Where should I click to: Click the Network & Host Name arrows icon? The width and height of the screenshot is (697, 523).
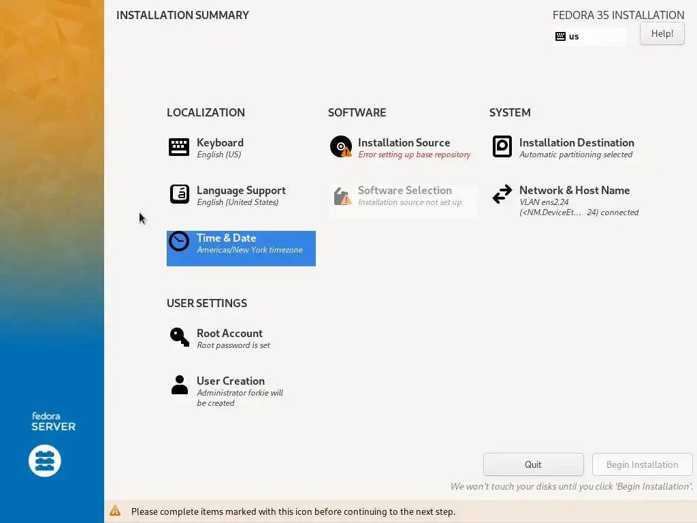[x=502, y=194]
